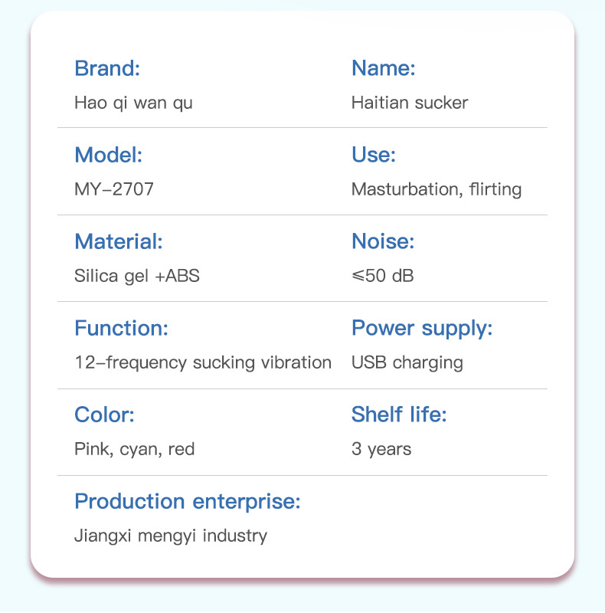Select the "MY-2707" model number
The image size is (605, 613).
113,189
